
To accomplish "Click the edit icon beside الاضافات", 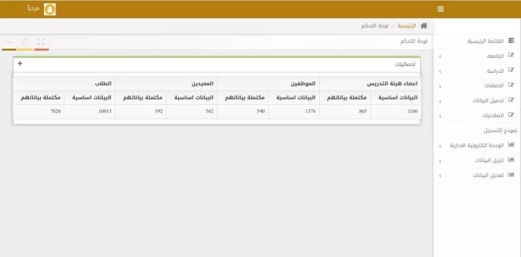I will point(511,85).
